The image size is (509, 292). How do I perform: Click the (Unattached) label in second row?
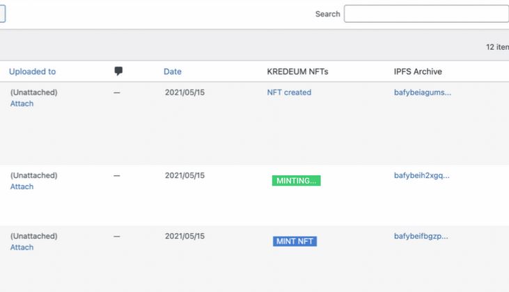[33, 175]
